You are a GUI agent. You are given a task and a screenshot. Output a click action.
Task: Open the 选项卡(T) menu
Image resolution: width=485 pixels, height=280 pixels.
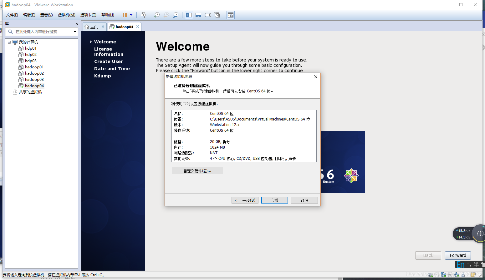pos(88,15)
